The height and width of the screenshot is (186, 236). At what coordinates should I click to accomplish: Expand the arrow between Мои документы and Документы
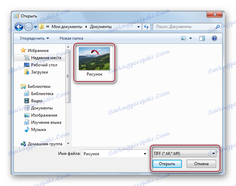(86, 27)
